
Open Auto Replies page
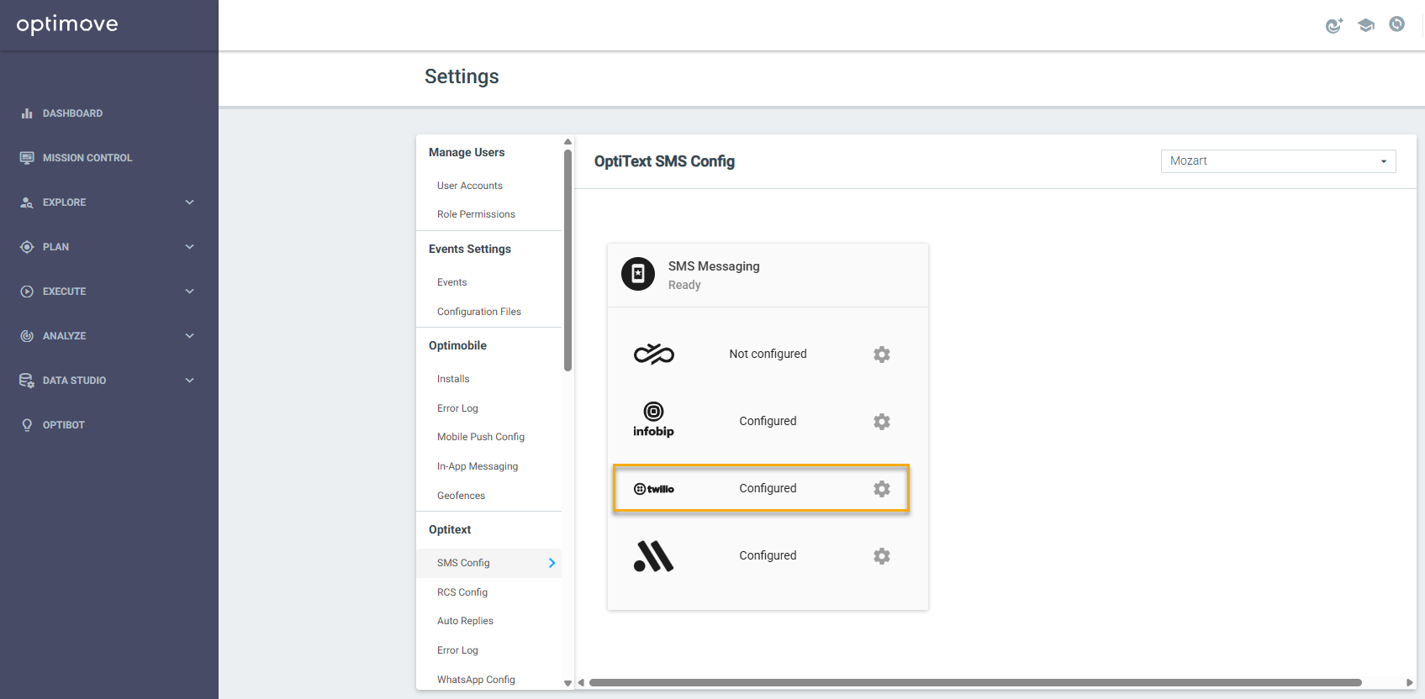pos(465,621)
